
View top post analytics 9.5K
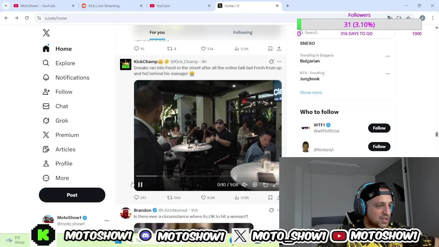241,49
